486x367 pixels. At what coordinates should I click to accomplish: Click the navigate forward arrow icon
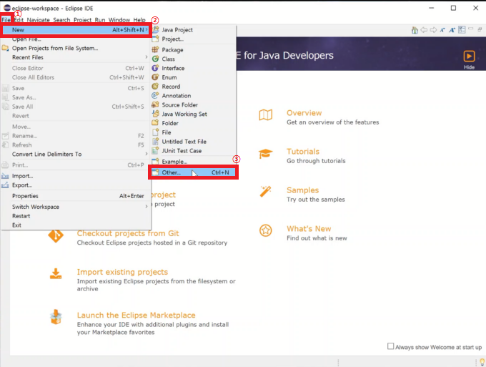pos(433,30)
